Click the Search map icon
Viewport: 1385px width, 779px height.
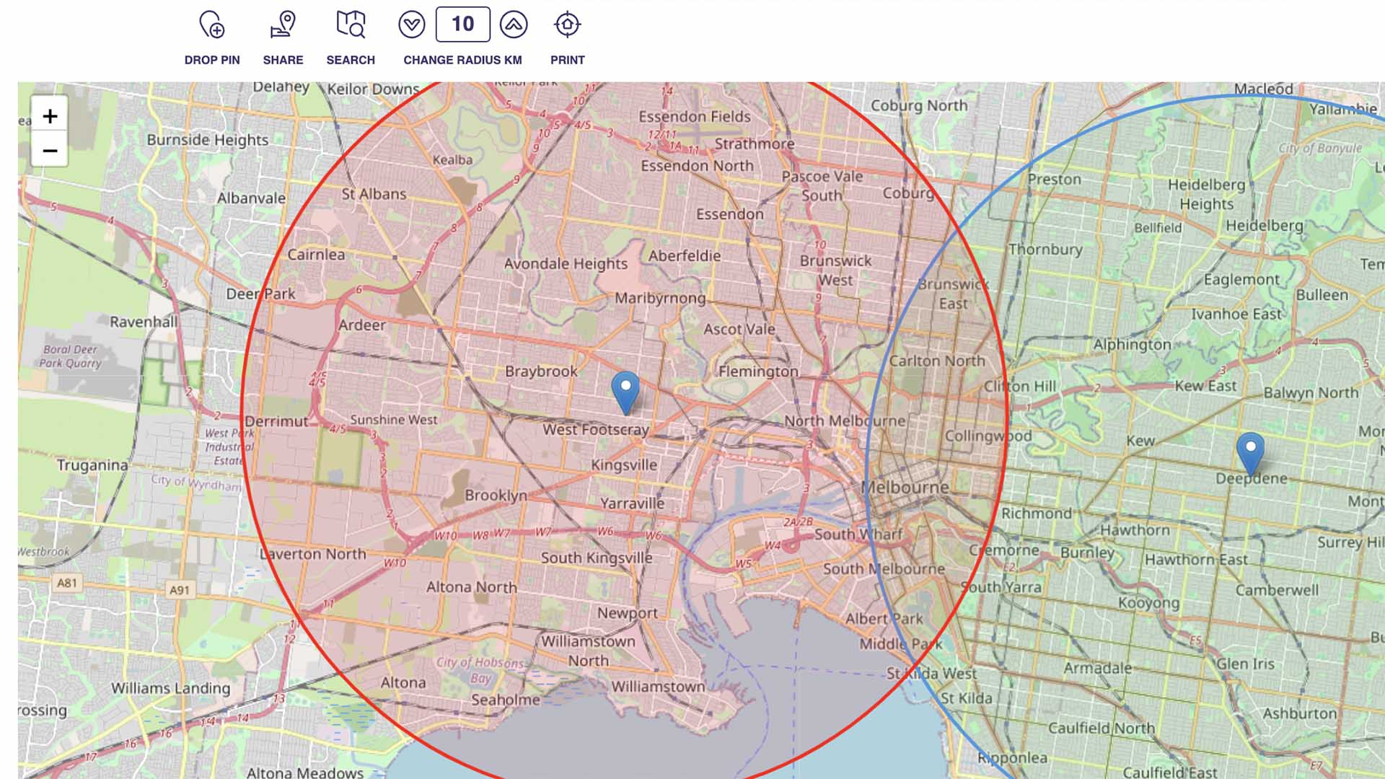pyautogui.click(x=351, y=25)
